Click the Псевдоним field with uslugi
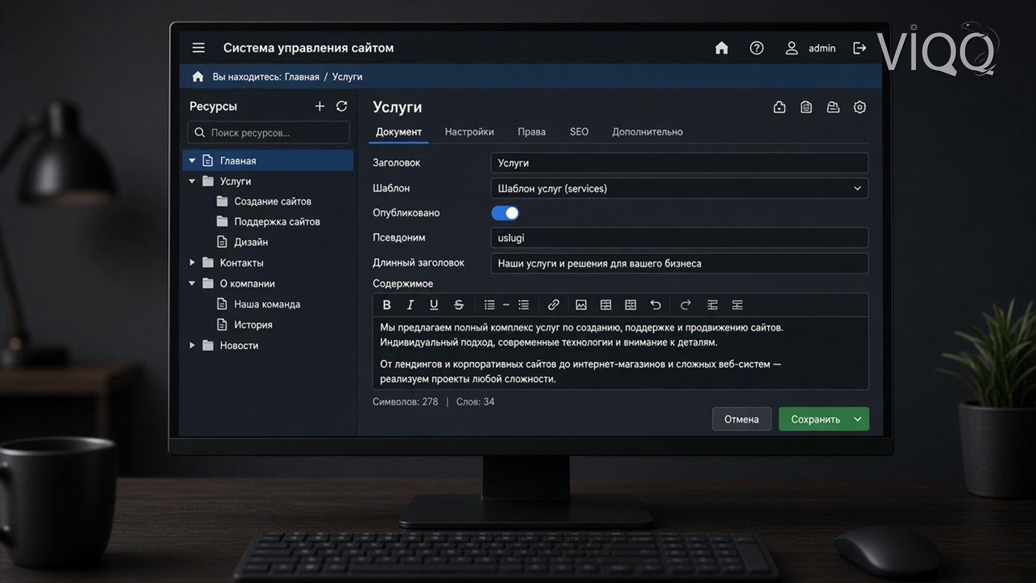This screenshot has height=583, width=1036. click(679, 238)
